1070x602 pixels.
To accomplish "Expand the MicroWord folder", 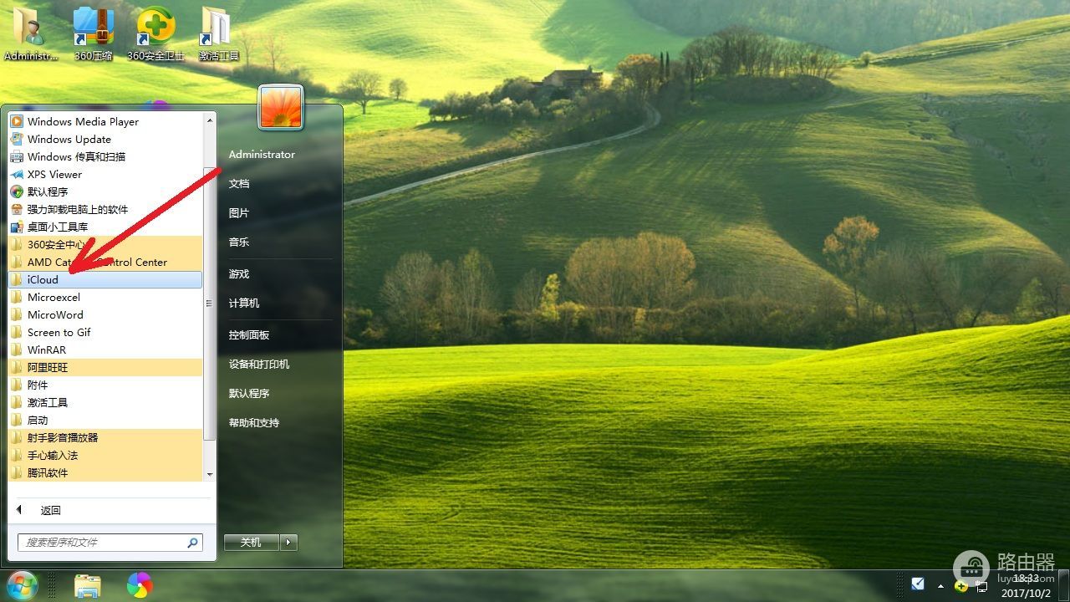I will click(x=105, y=314).
